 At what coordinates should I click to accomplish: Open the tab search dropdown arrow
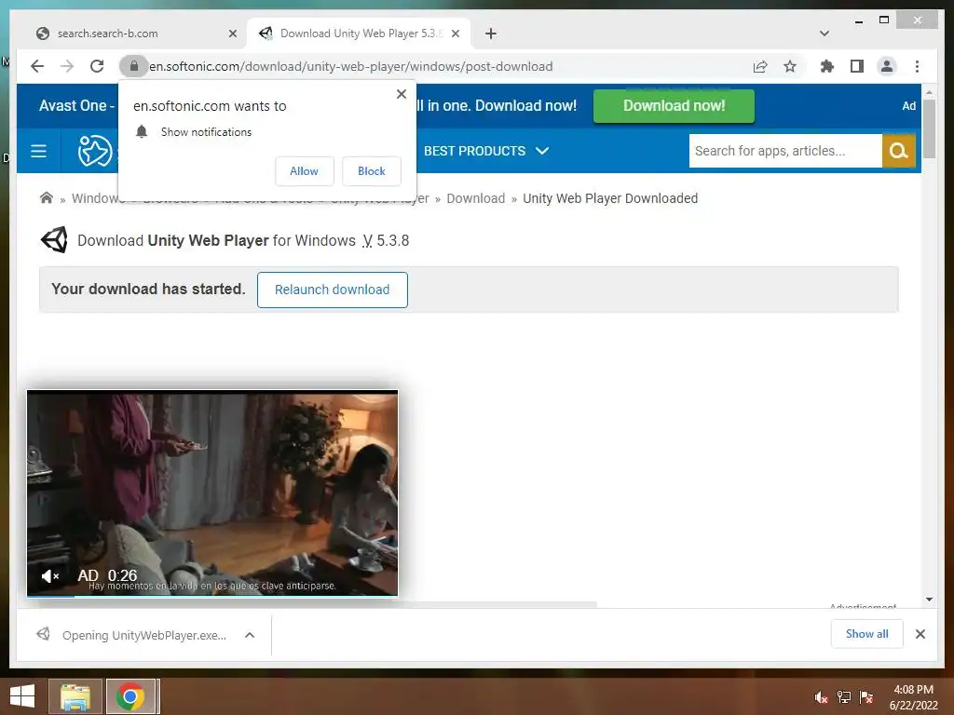(x=825, y=34)
